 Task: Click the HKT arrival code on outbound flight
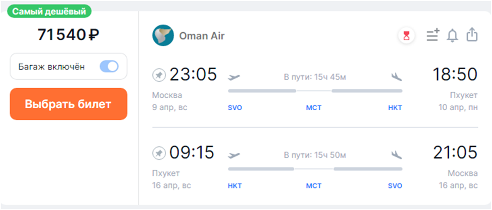(x=395, y=108)
